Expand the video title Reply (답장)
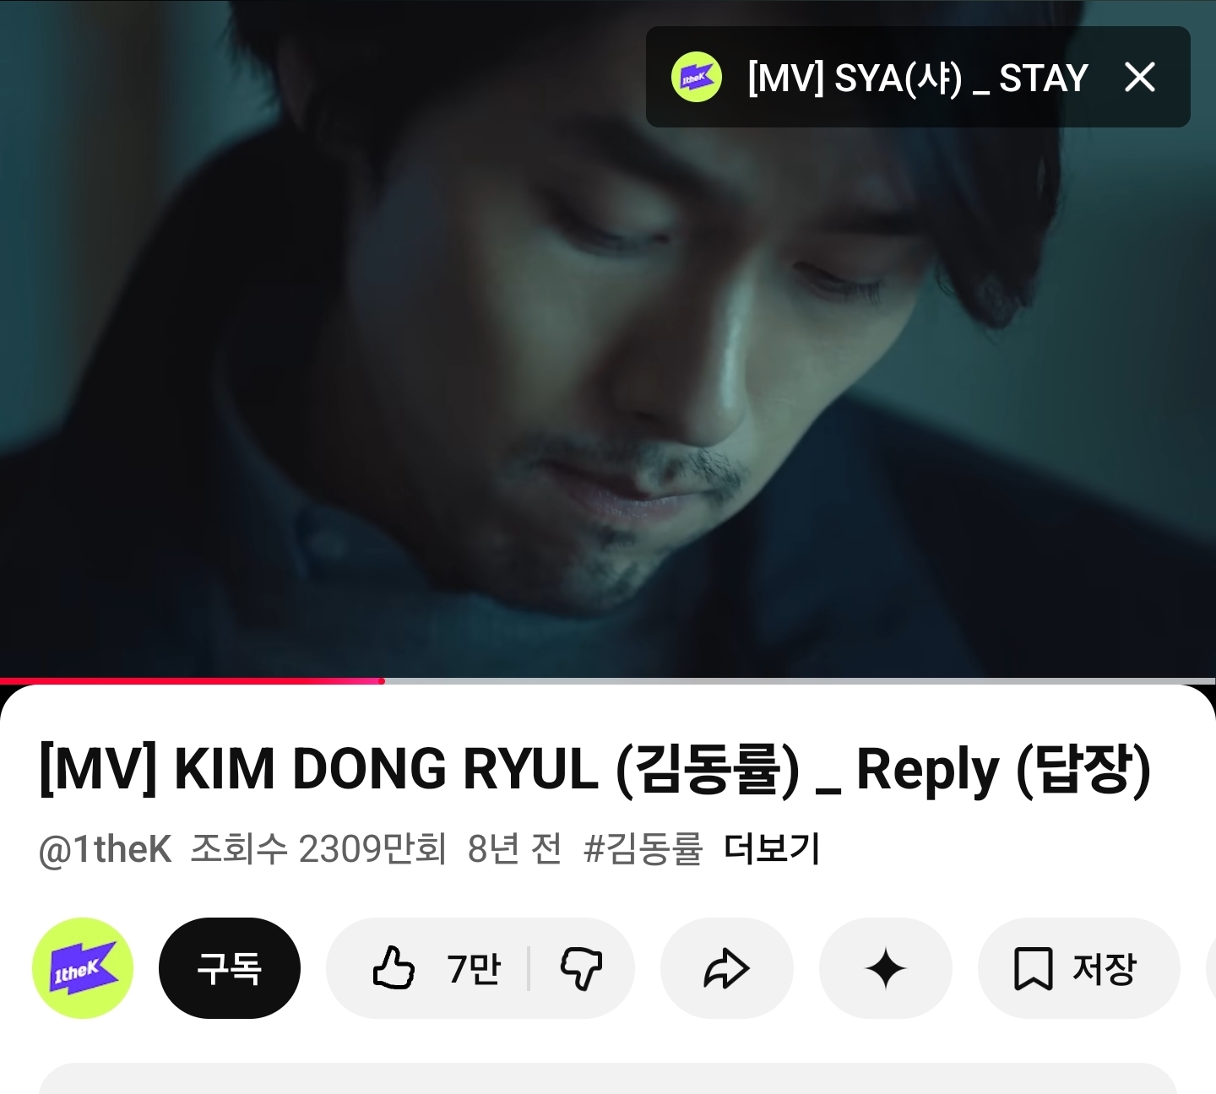 coord(595,770)
